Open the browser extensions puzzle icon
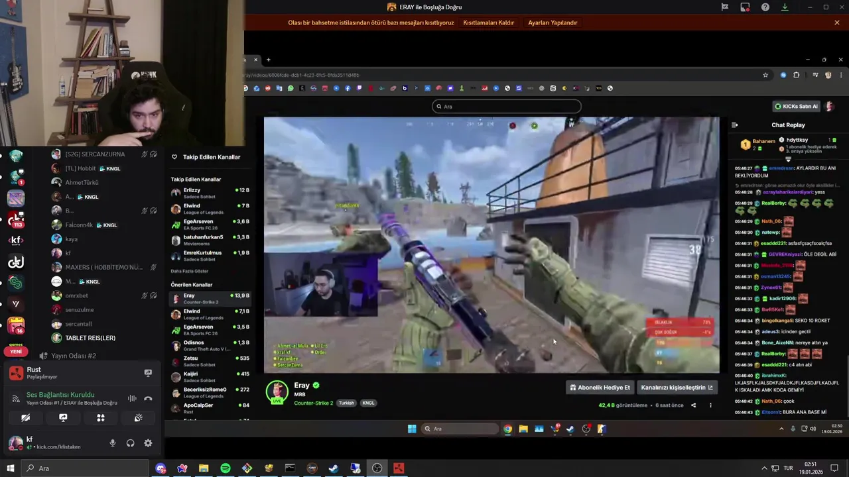Image resolution: width=849 pixels, height=477 pixels. coord(797,75)
